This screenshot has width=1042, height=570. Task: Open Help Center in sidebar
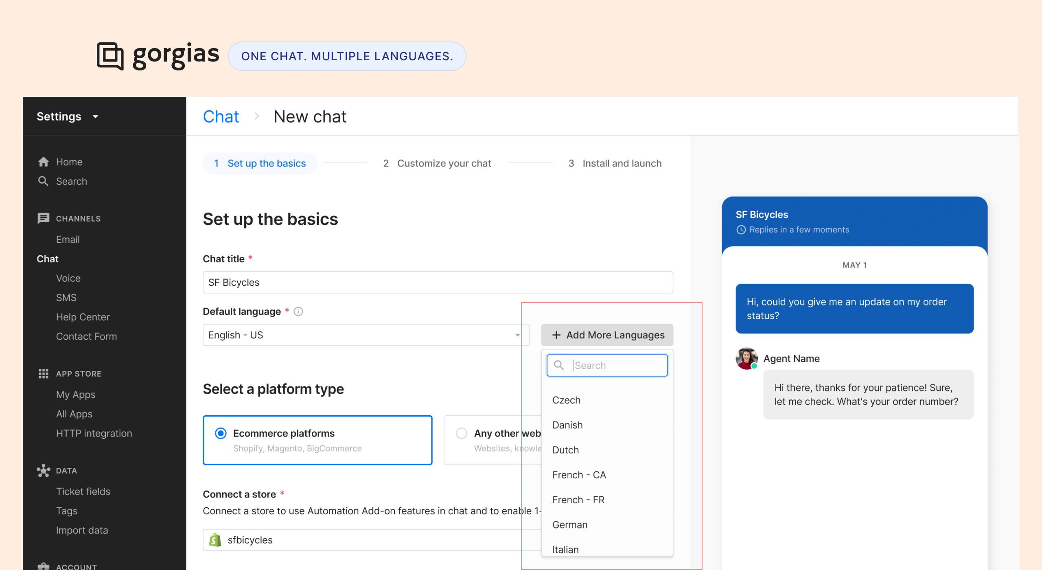(83, 317)
